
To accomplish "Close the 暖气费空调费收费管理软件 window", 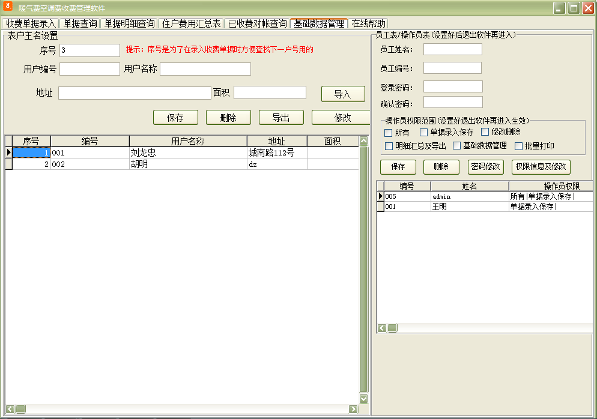I will [x=588, y=8].
